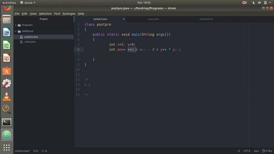The height and width of the screenshot is (154, 274).
Task: Open the File menu
Action: [x=17, y=14]
